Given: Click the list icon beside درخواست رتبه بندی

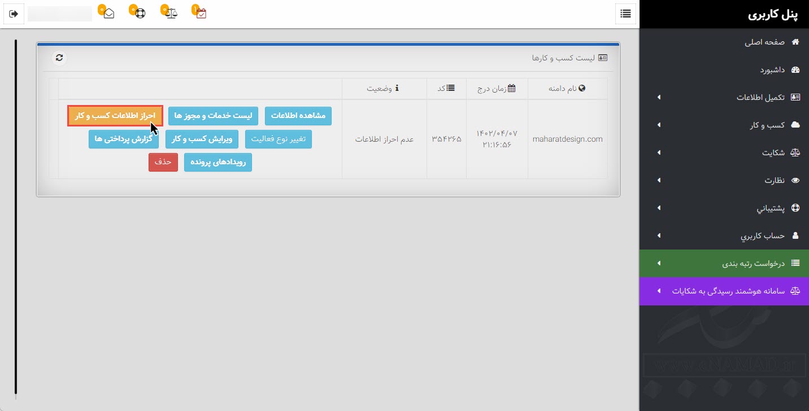Looking at the screenshot, I should pos(795,263).
